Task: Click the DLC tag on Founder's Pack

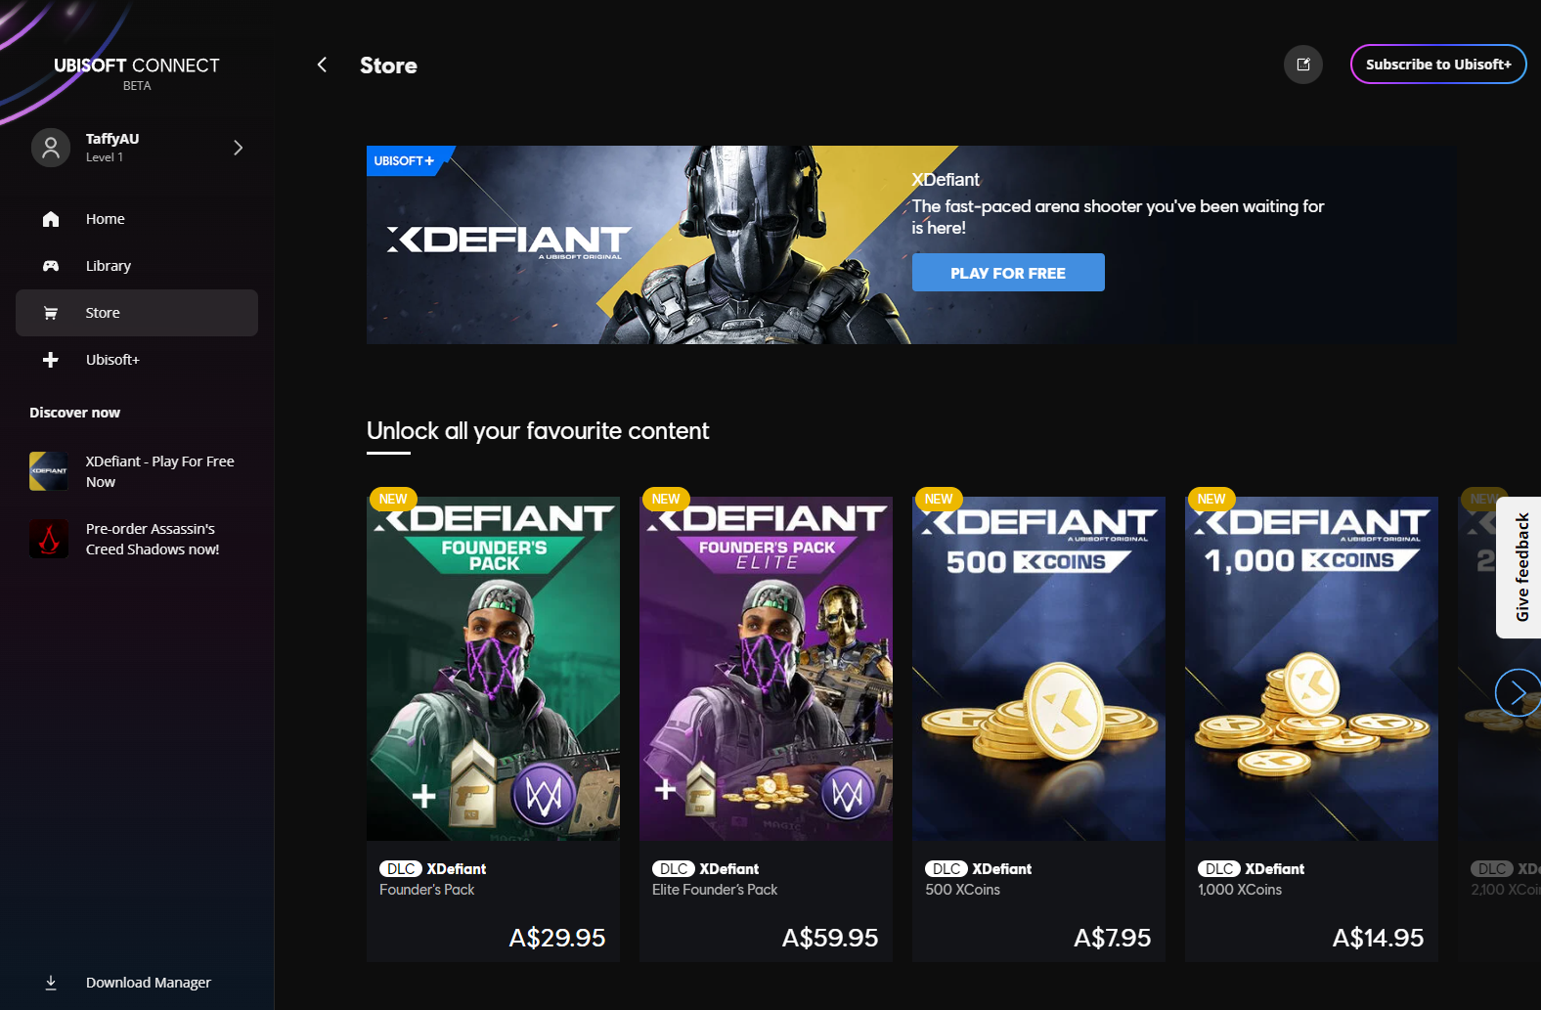Action: 401,868
